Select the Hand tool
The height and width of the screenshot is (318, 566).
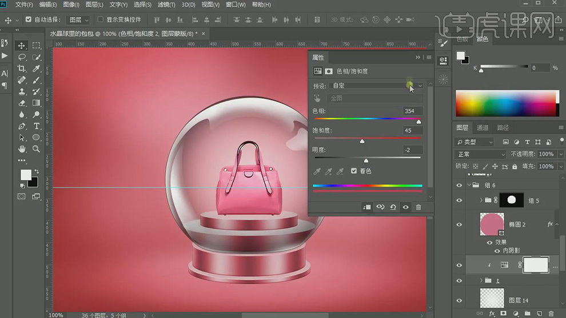(x=22, y=149)
